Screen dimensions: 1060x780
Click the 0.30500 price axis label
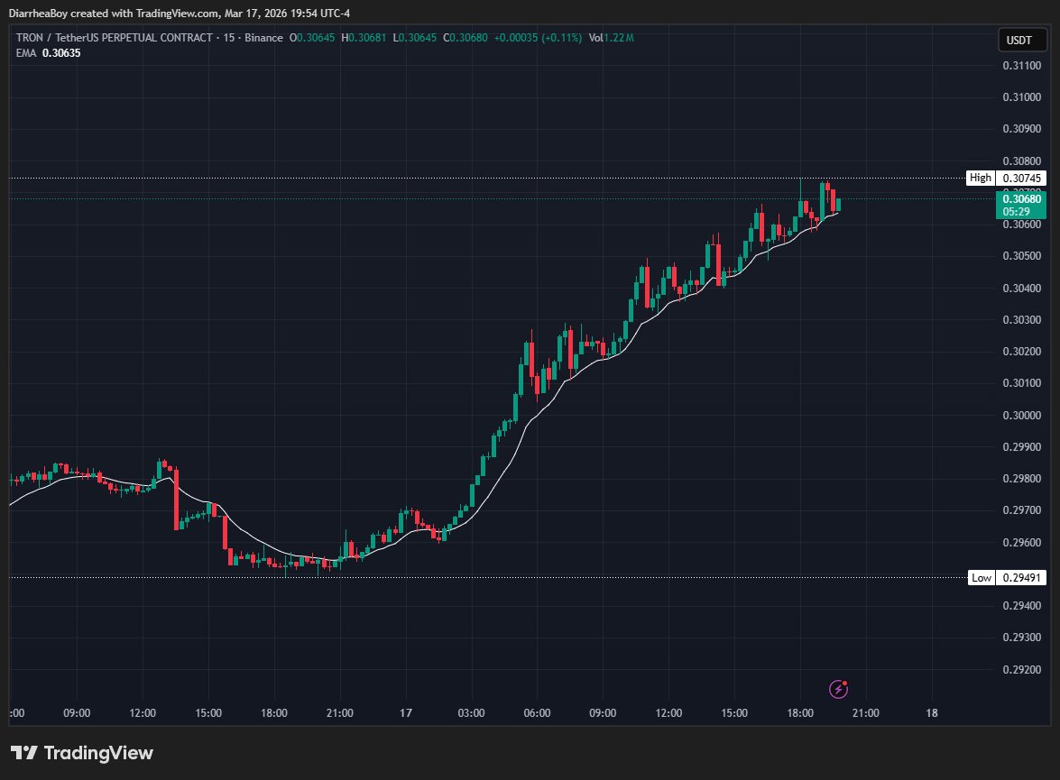1021,255
